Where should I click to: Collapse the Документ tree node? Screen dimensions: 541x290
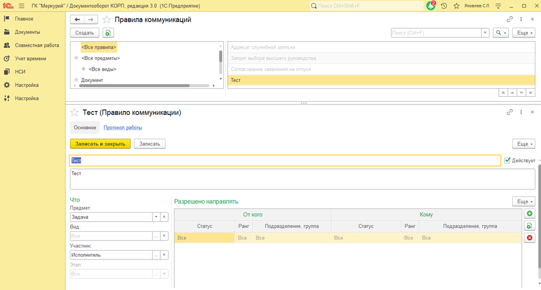pyautogui.click(x=76, y=80)
